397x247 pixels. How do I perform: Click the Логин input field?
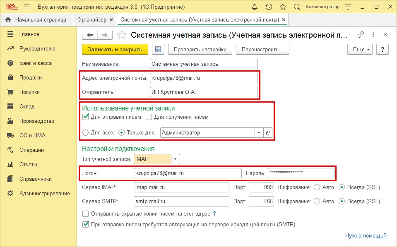pos(188,173)
